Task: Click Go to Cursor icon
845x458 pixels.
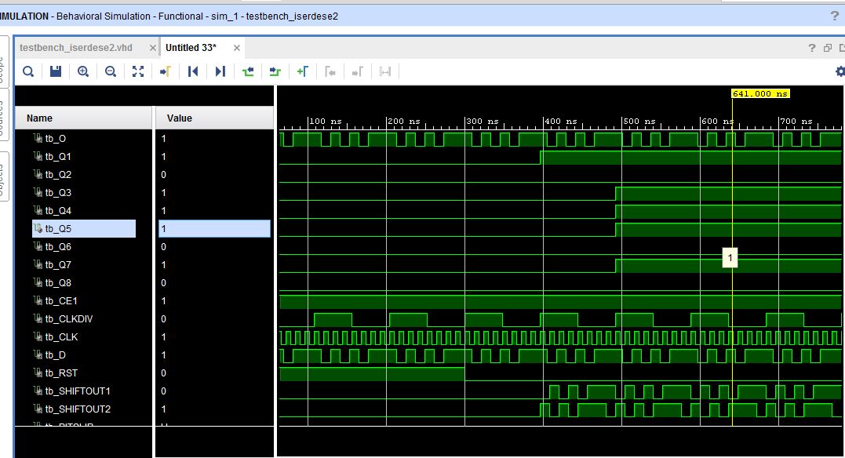Action: (166, 71)
